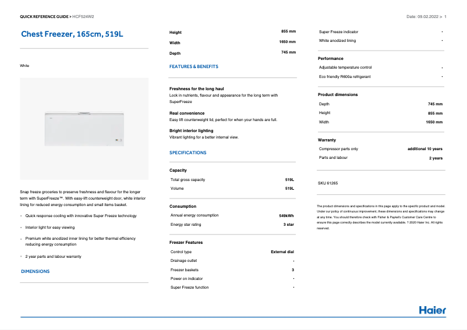Viewport: 467px width, 330px height.
Task: Click the Haier logo
Action: coord(432,310)
